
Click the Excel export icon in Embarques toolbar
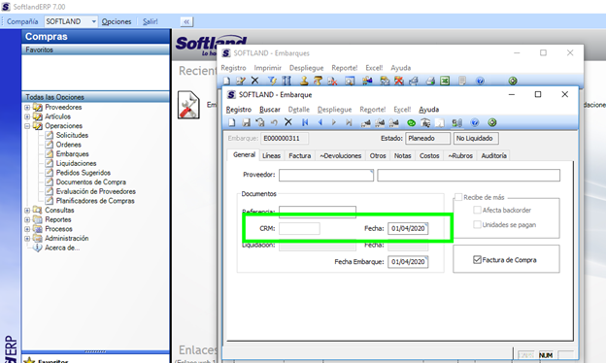point(445,81)
